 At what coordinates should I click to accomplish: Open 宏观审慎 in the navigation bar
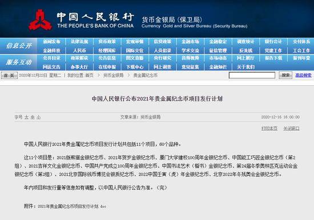[x=135, y=42]
